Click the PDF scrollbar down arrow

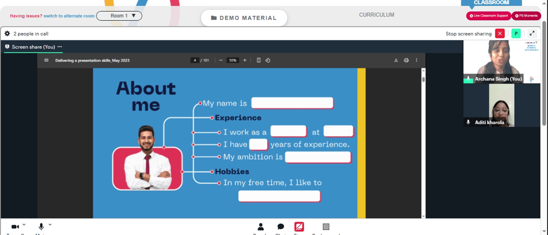click(423, 216)
